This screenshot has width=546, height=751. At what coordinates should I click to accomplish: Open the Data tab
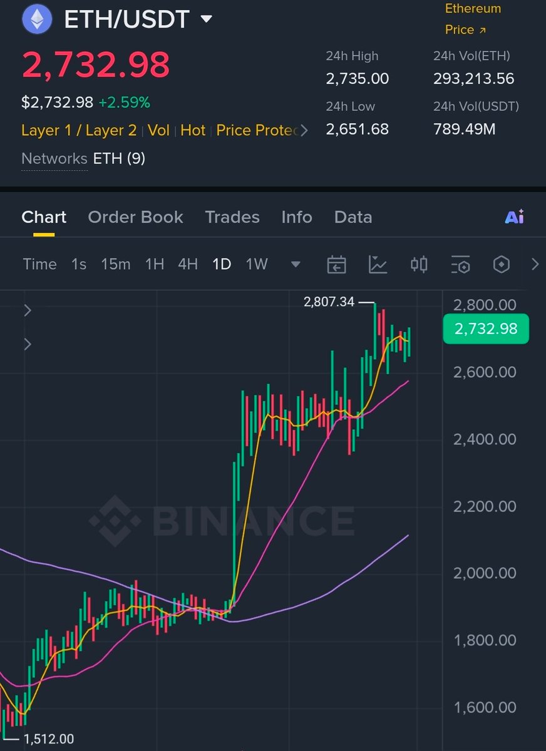click(x=353, y=217)
